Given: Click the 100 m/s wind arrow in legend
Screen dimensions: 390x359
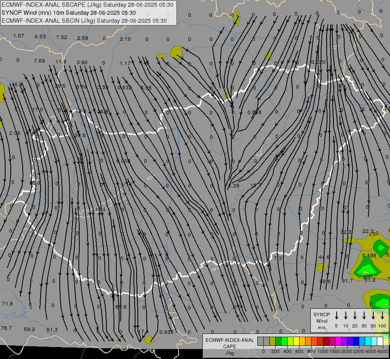Looking at the screenshot, I should (382, 316).
